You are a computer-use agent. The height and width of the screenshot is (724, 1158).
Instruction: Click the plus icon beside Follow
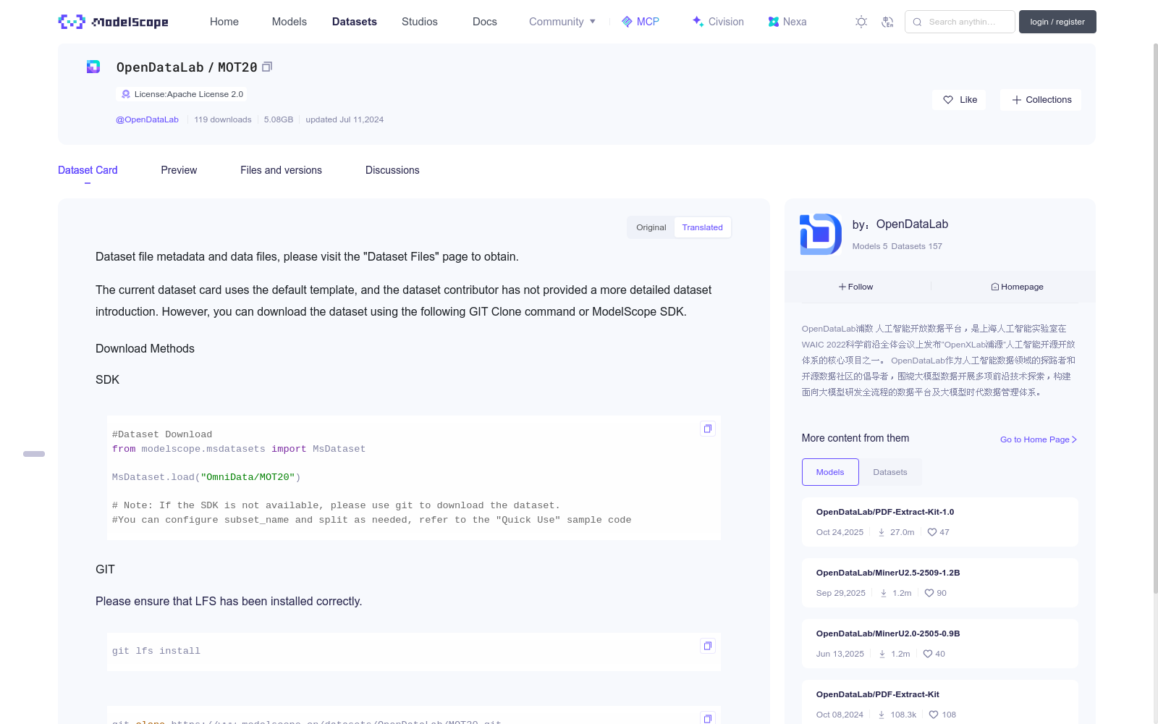click(x=842, y=287)
